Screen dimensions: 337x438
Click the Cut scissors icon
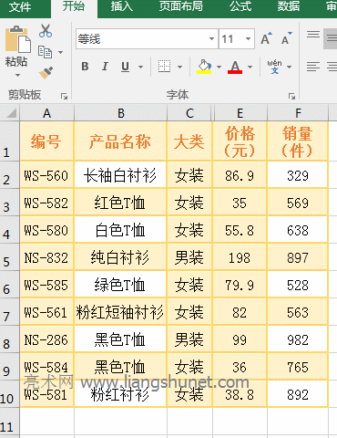pos(46,31)
